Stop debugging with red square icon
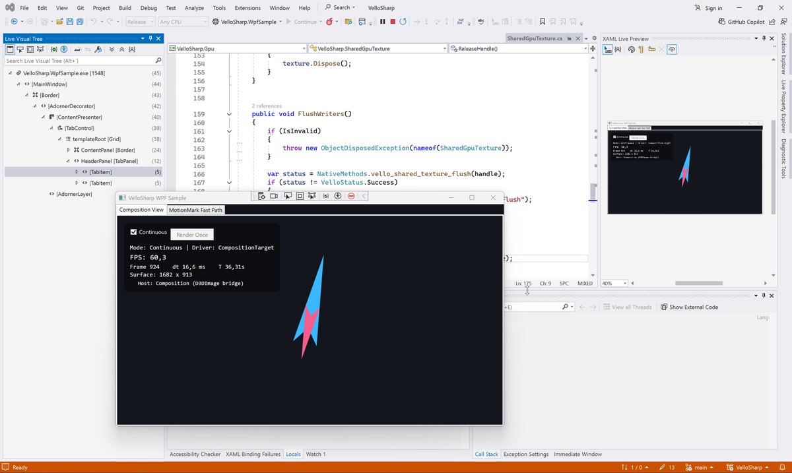Image resolution: width=792 pixels, height=473 pixels. (393, 22)
